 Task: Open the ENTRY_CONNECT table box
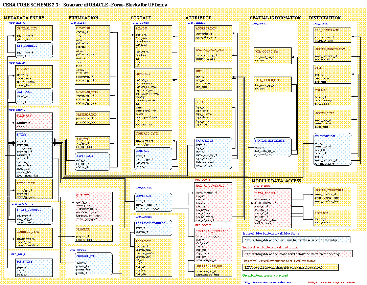click(34, 215)
